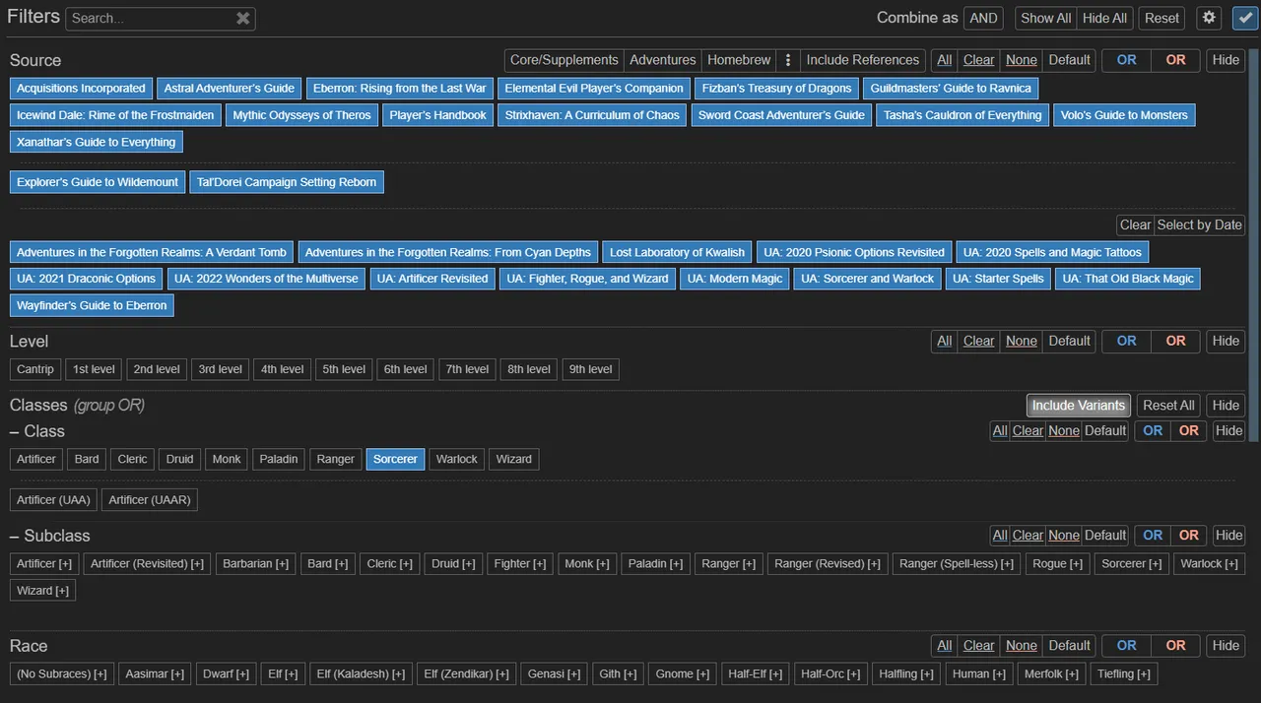Open the three-dot menu in Source row

(787, 60)
